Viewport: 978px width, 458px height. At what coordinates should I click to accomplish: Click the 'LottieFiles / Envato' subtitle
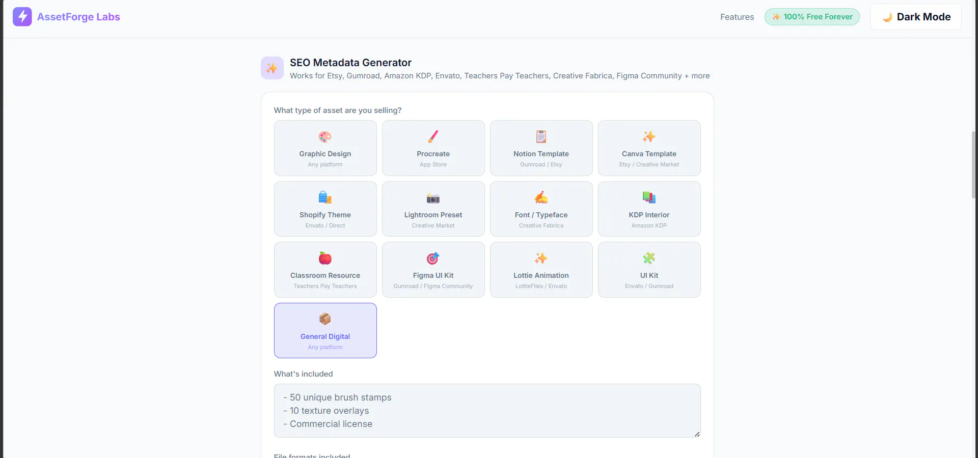[x=541, y=286]
